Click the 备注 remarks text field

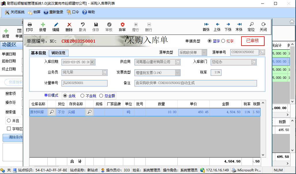pyautogui.click(x=196, y=83)
